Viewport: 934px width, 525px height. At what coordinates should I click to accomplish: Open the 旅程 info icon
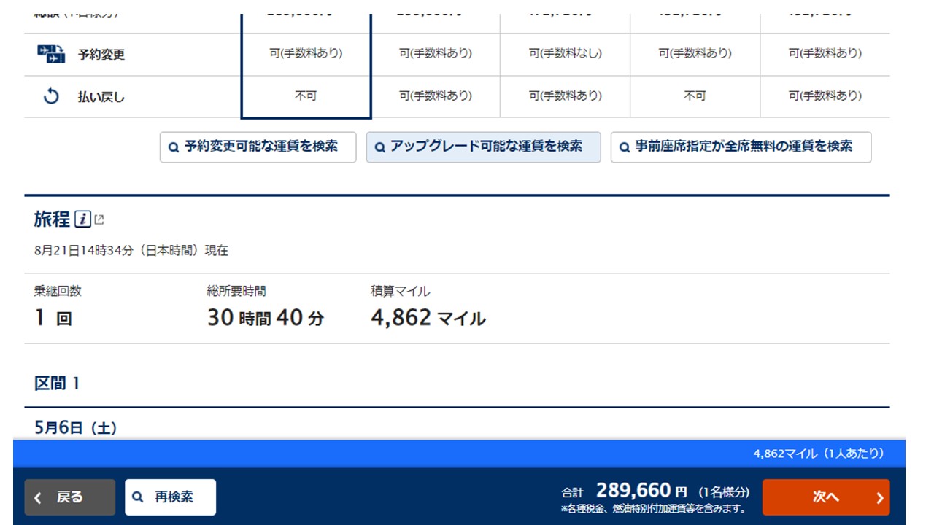pyautogui.click(x=83, y=219)
